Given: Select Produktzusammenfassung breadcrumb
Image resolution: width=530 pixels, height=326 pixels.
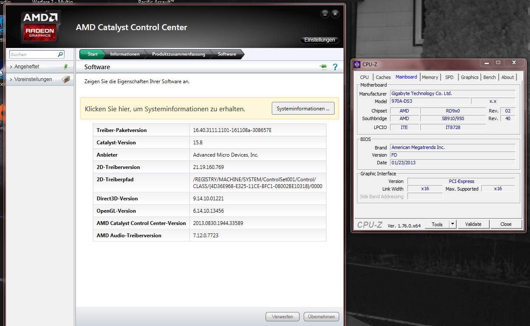Looking at the screenshot, I should point(179,54).
